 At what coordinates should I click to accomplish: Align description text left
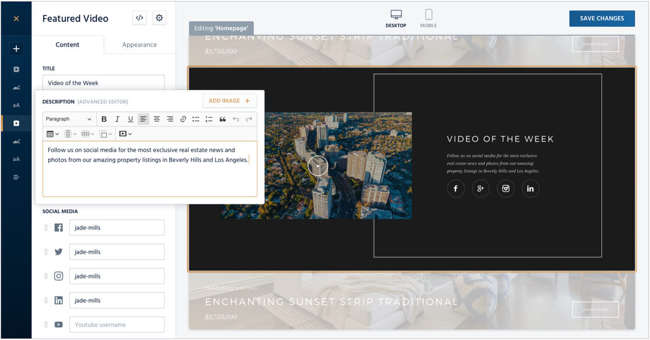[x=143, y=119]
